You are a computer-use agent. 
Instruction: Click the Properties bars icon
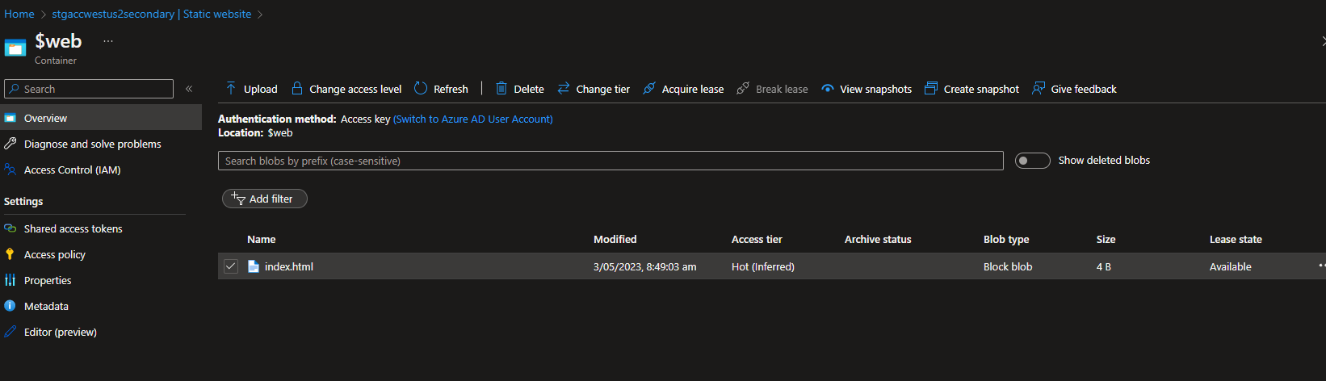(10, 280)
